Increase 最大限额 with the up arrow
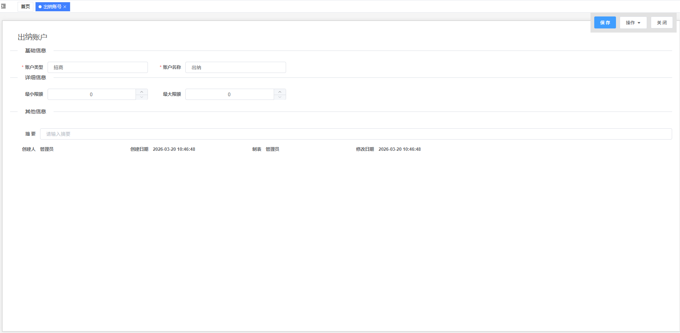Screen dimensions: 680x333 (x=280, y=92)
